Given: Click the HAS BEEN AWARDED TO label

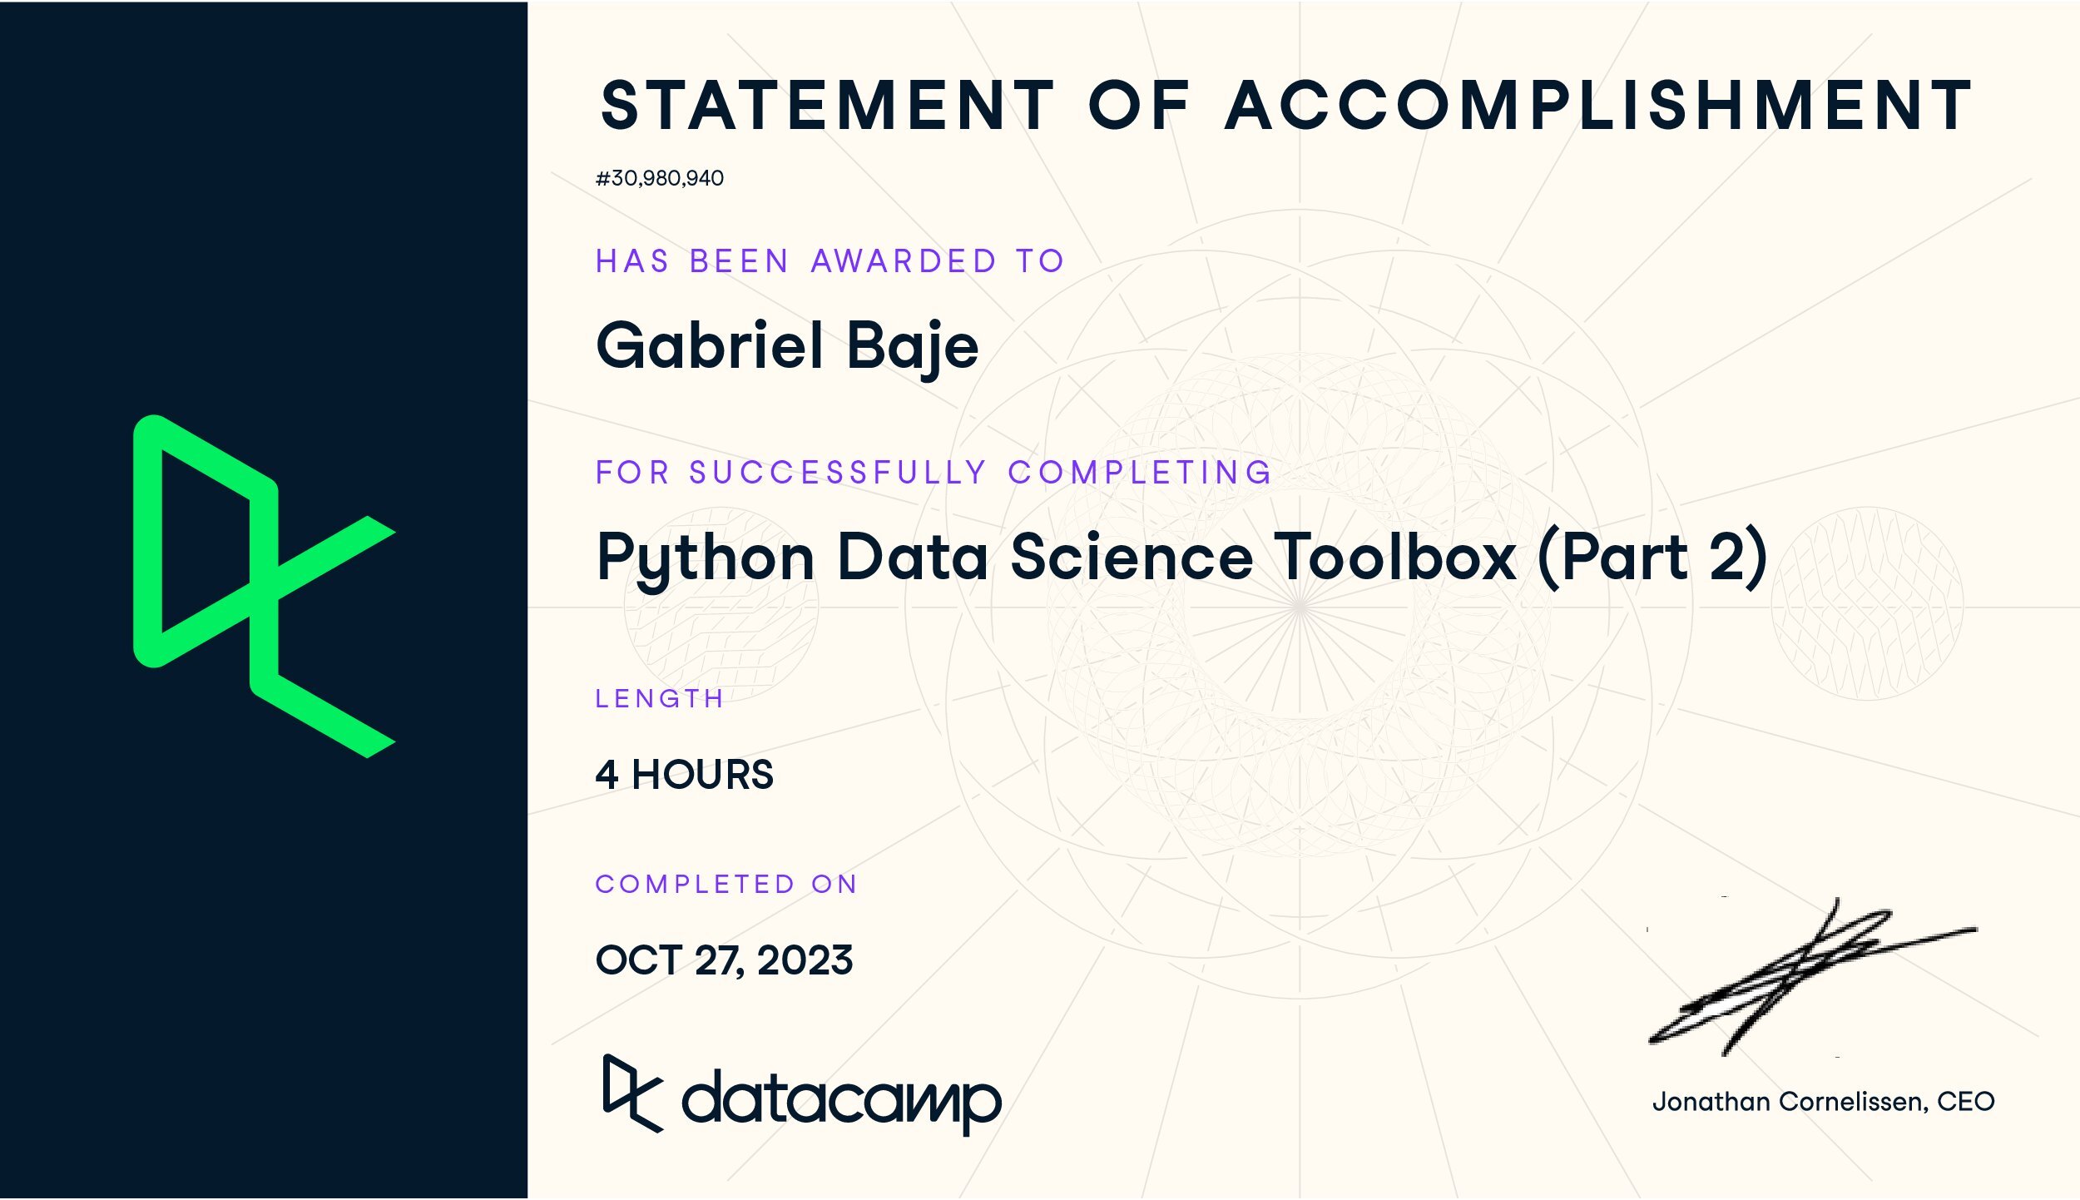Looking at the screenshot, I should coord(830,261).
